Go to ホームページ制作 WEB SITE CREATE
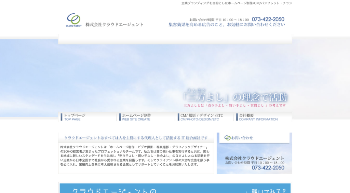The width and height of the screenshot is (350, 193). click(136, 117)
